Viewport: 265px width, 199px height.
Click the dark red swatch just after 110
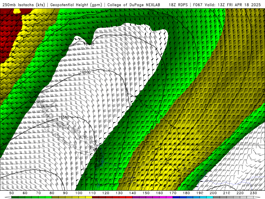coord(95,197)
